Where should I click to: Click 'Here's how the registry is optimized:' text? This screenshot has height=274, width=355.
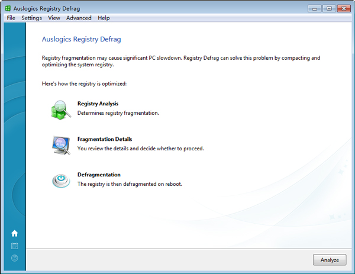coord(84,84)
